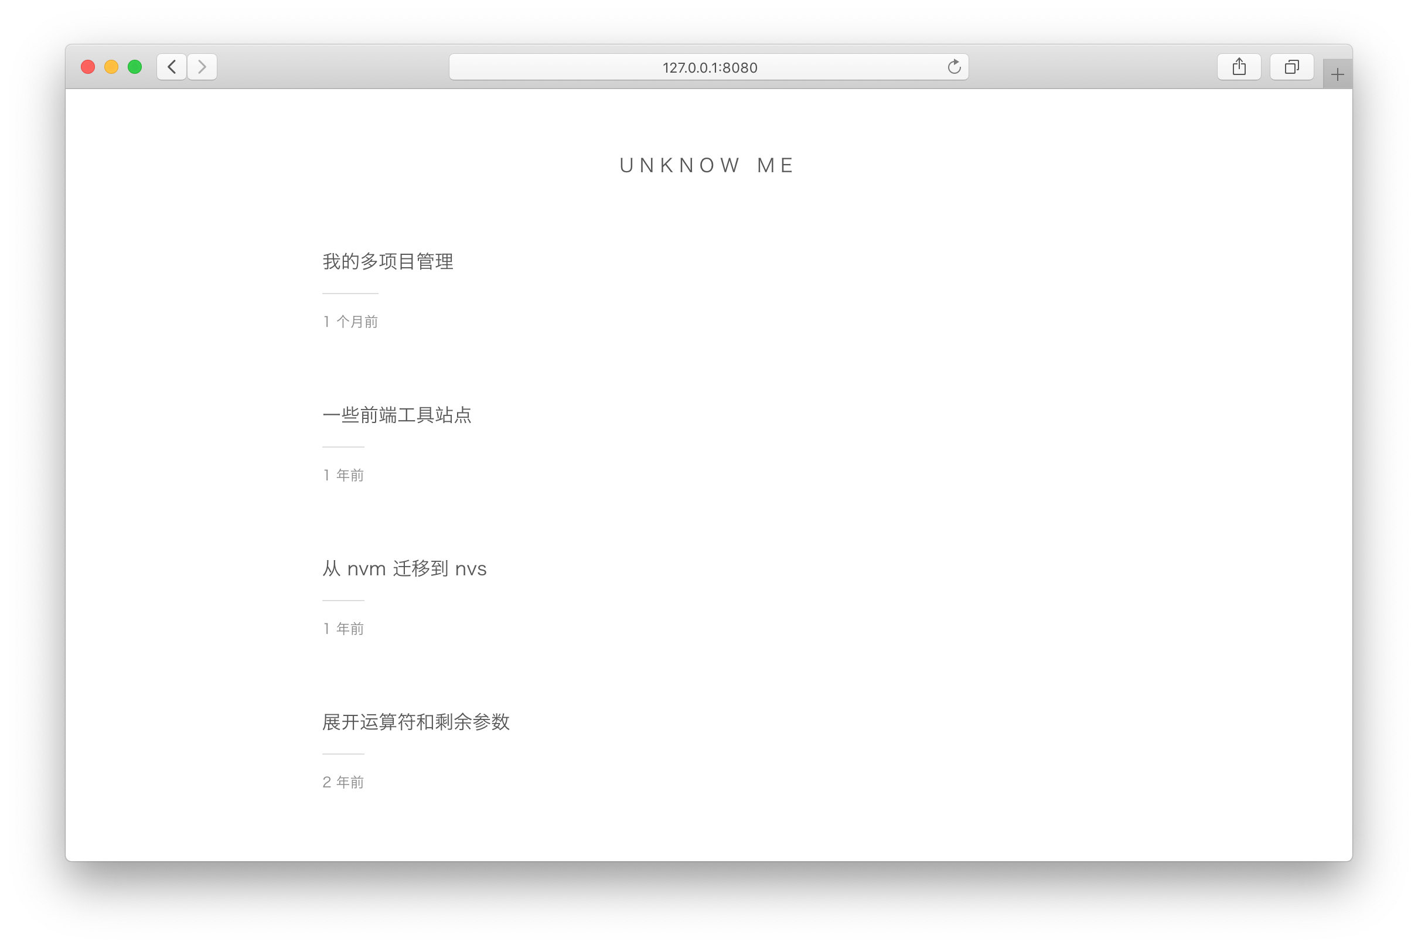Screen dimensions: 1418x948
Task: Select the UNKNOW ME site title
Action: click(x=709, y=164)
